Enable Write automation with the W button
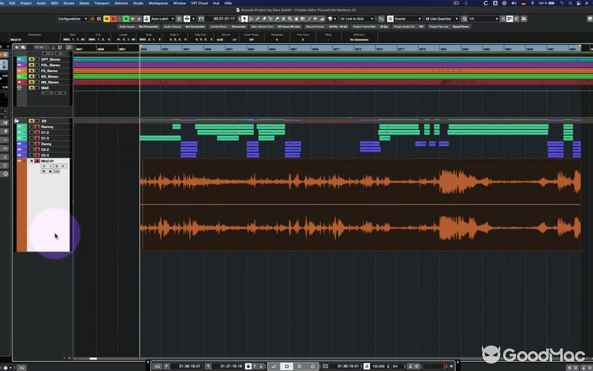 coord(133,19)
